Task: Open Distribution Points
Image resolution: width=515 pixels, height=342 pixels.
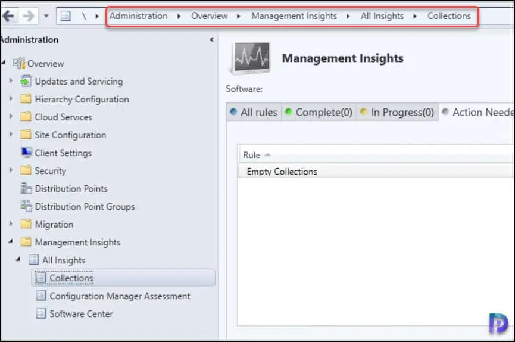Action: [x=71, y=189]
